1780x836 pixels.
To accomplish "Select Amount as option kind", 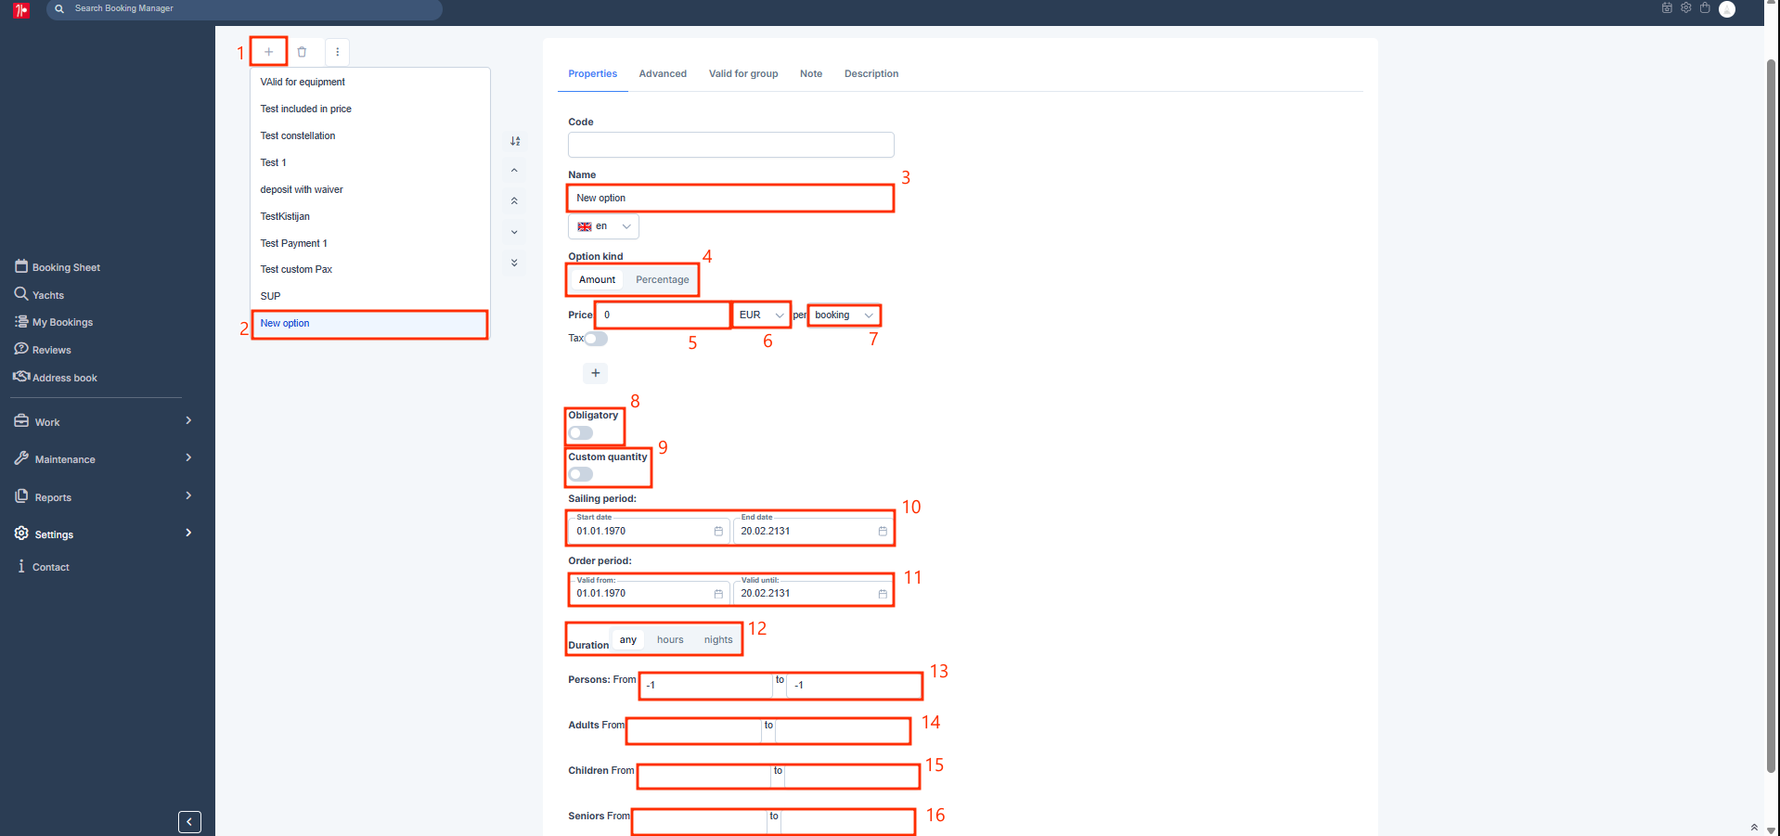I will pos(597,279).
